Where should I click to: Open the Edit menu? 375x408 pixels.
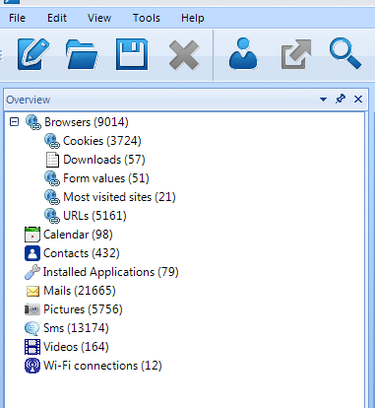point(57,18)
